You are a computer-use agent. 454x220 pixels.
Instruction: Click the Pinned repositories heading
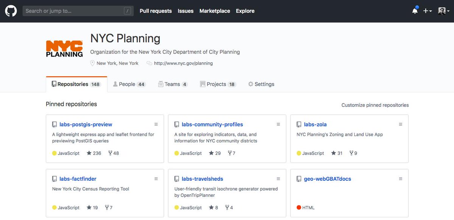point(72,104)
